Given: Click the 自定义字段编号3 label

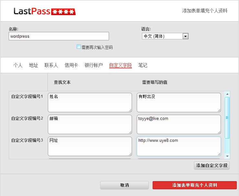Looking at the screenshot, I should [27, 140].
